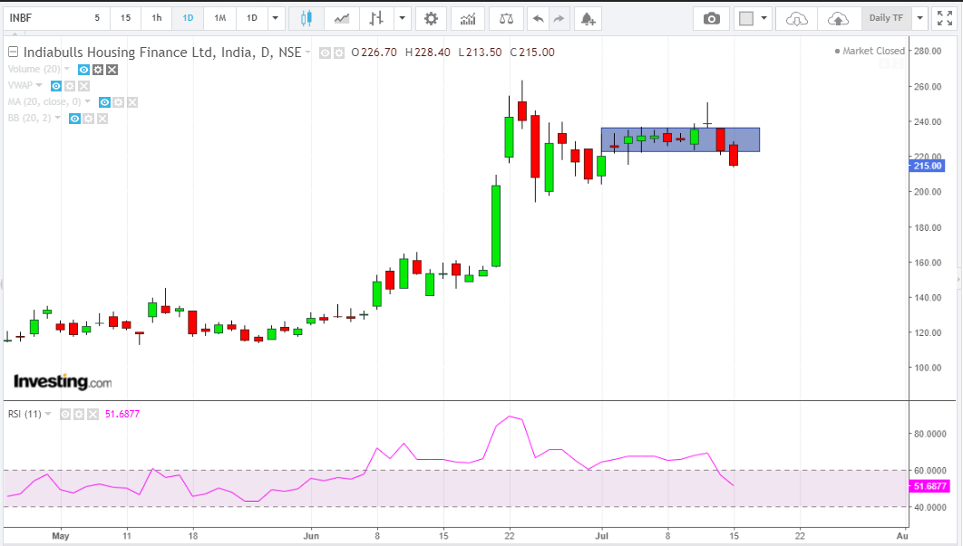Click RSI value 51.6877 in legend
This screenshot has width=963, height=546.
click(122, 414)
